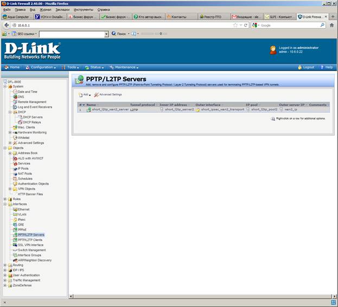
Task: Sort table by Name column header
Action: tap(91, 105)
